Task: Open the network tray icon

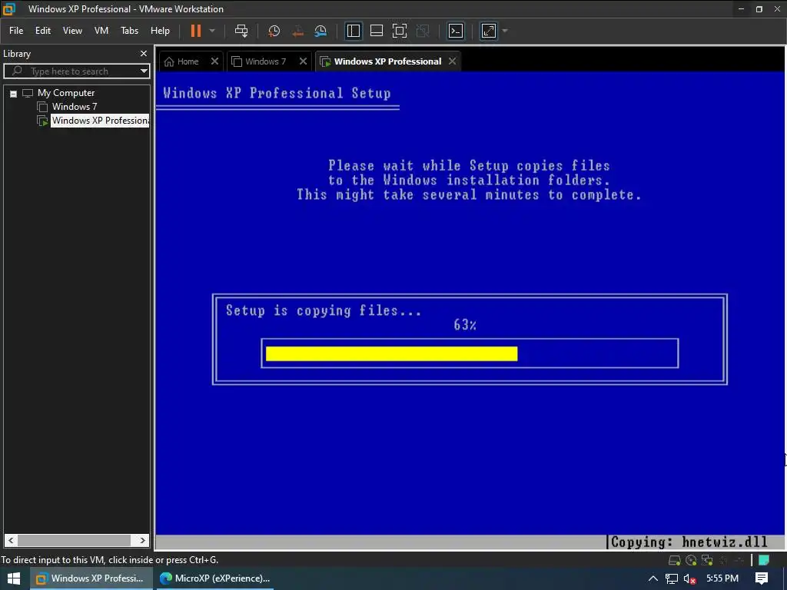Action: [x=672, y=578]
